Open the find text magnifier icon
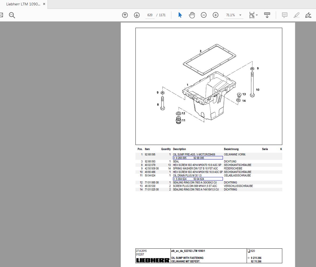The height and width of the screenshot is (267, 316). (x=12, y=15)
